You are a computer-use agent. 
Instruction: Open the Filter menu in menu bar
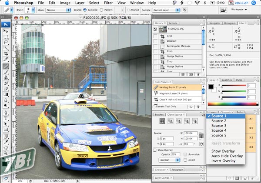(x=108, y=3)
